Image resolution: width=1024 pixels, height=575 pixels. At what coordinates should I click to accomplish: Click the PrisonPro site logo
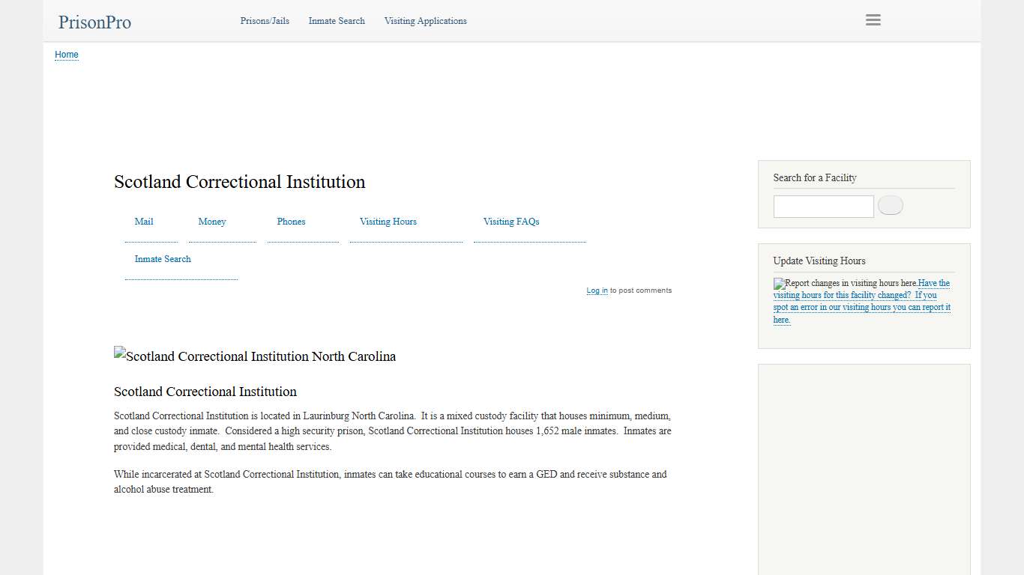pos(94,22)
